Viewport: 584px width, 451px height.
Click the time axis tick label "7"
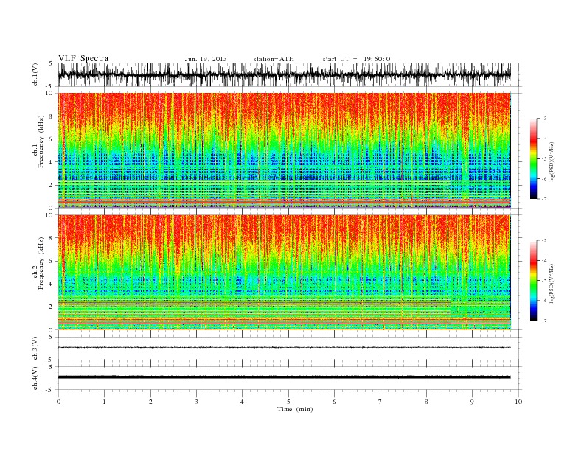[380, 402]
